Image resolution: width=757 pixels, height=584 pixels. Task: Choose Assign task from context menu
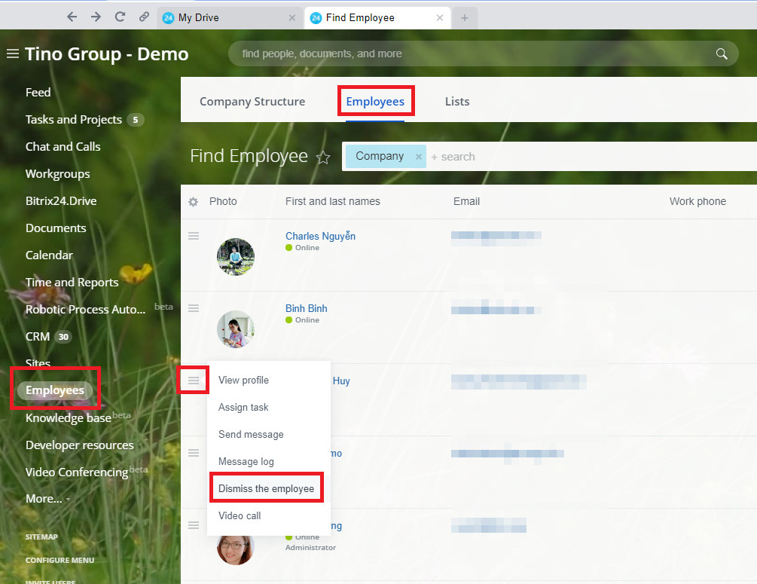[x=269, y=407]
